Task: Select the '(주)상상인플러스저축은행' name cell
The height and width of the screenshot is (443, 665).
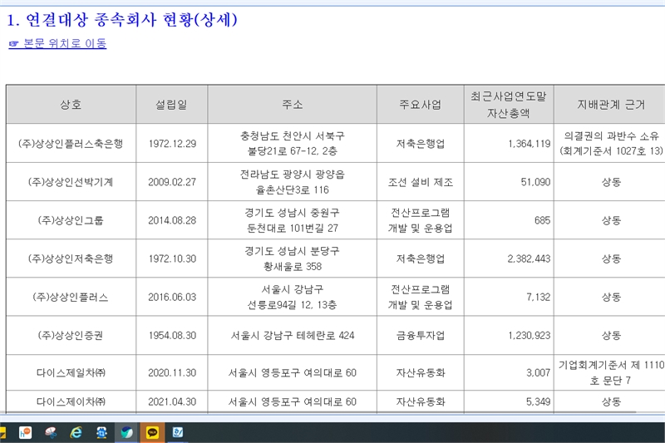Action: [x=71, y=144]
